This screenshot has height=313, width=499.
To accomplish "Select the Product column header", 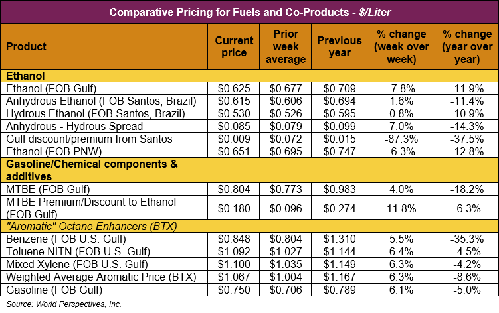I will click(27, 47).
